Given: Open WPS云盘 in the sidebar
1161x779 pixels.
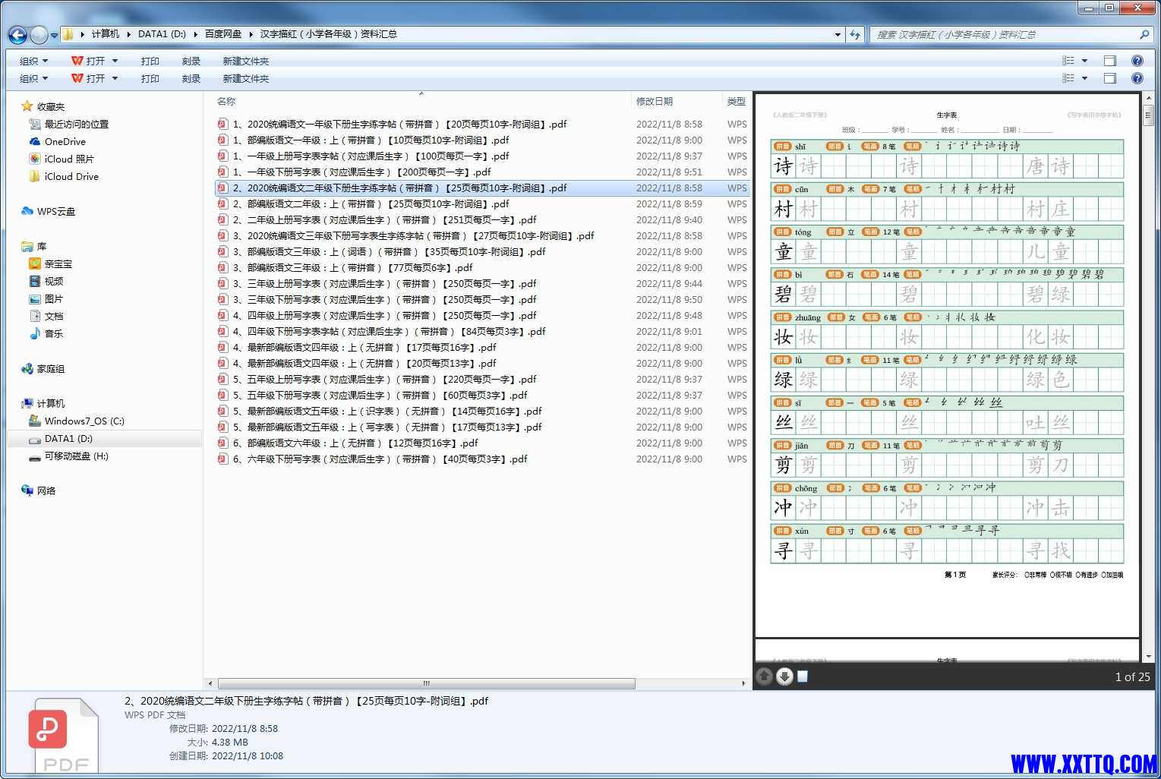Looking at the screenshot, I should point(55,211).
